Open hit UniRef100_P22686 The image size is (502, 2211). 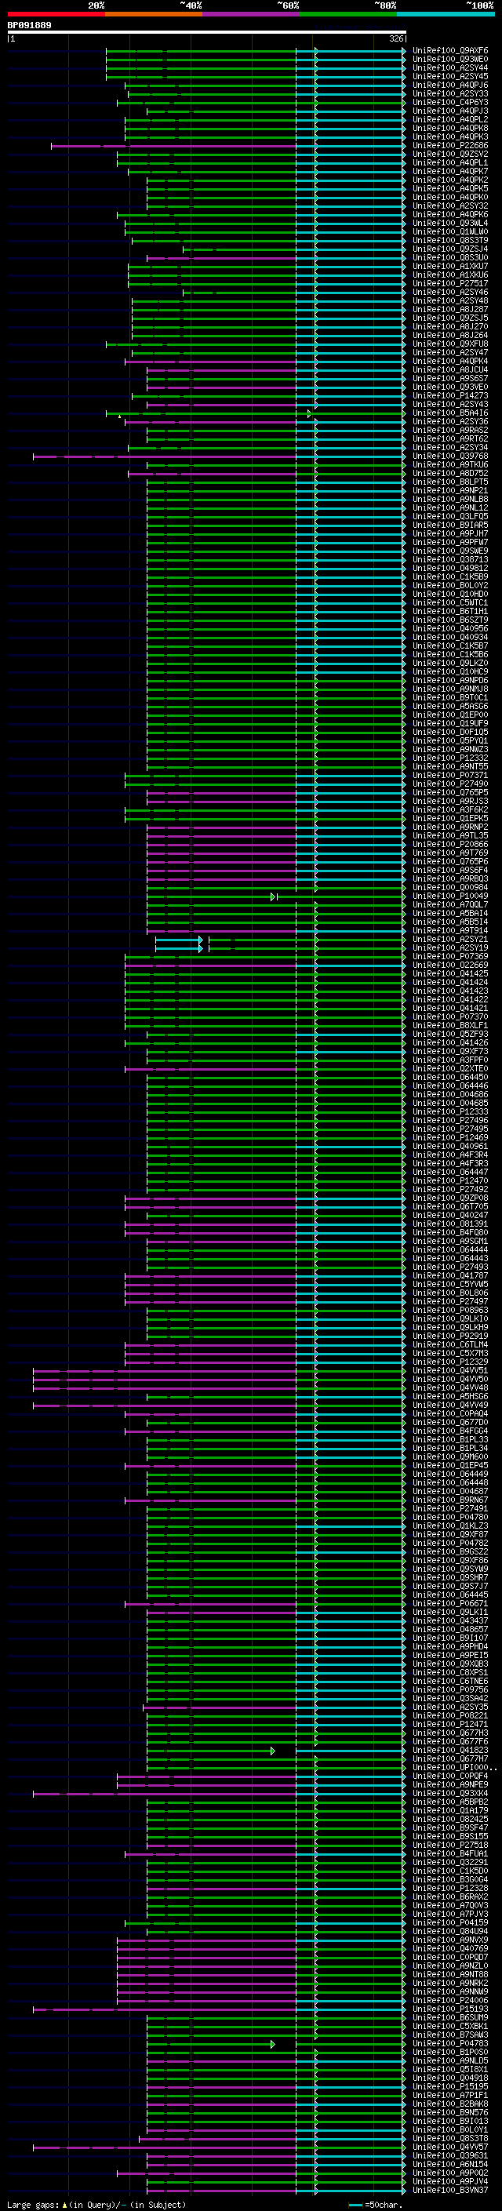click(450, 146)
